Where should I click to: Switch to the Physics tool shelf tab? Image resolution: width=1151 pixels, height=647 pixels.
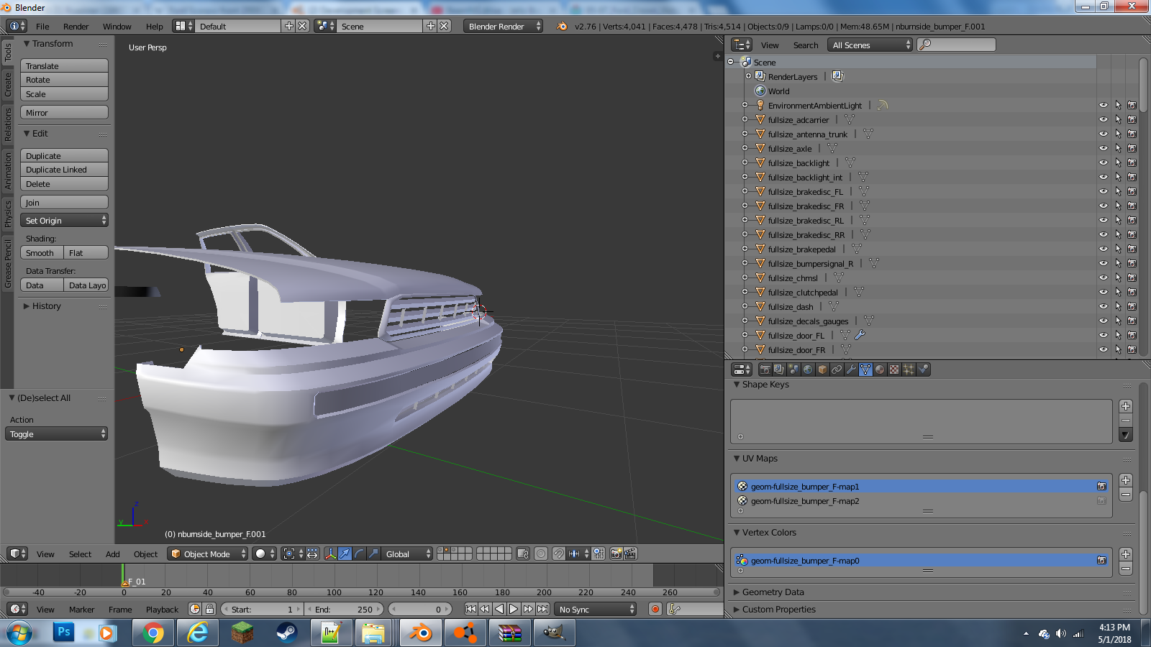[8, 214]
